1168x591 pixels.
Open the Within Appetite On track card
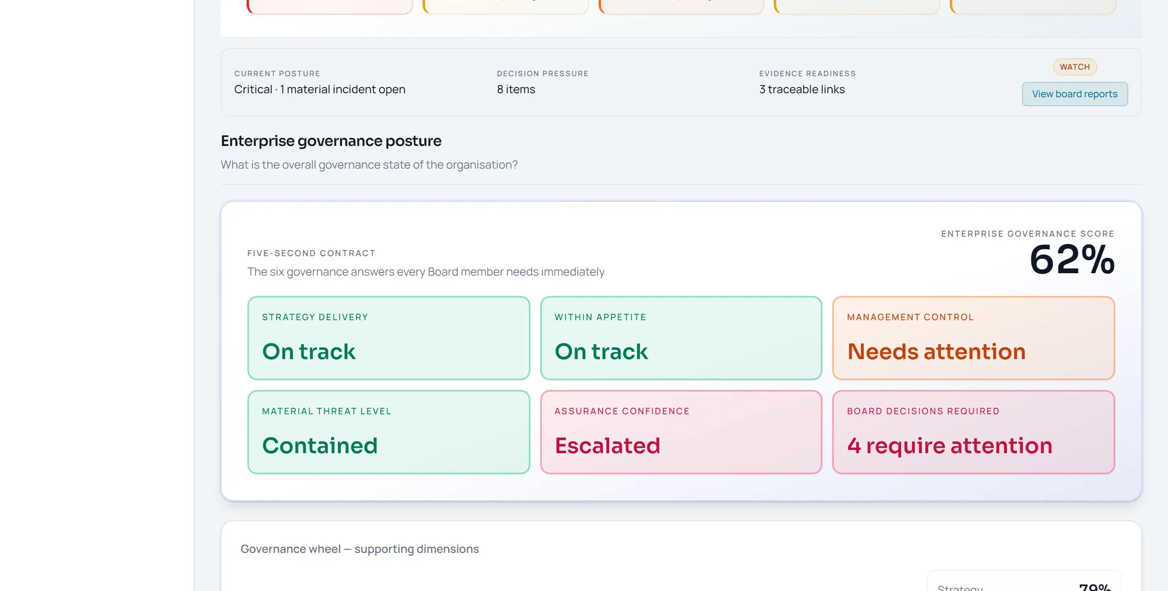[x=681, y=338]
